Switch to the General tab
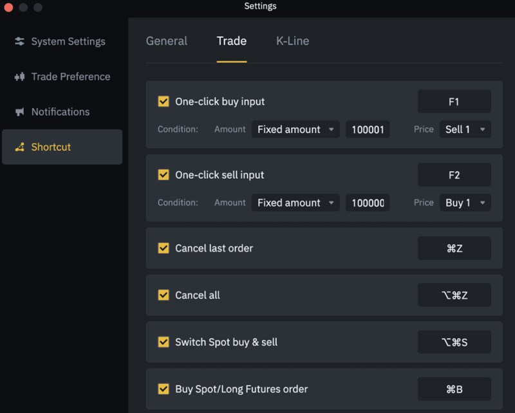 coord(167,41)
